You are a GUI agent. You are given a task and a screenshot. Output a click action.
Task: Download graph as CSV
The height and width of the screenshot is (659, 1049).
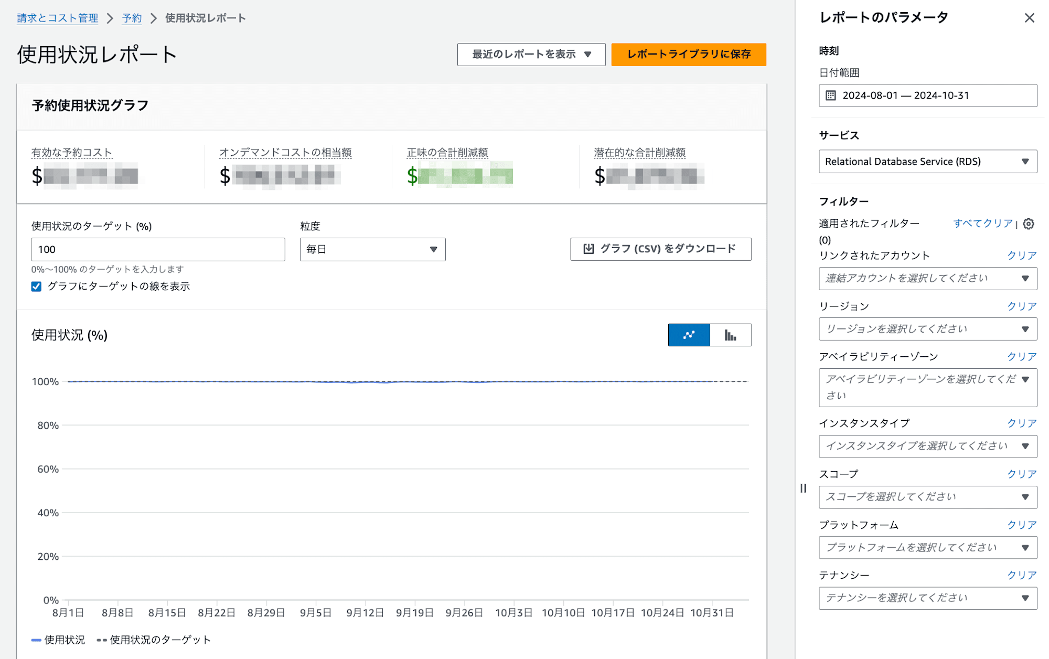[660, 249]
